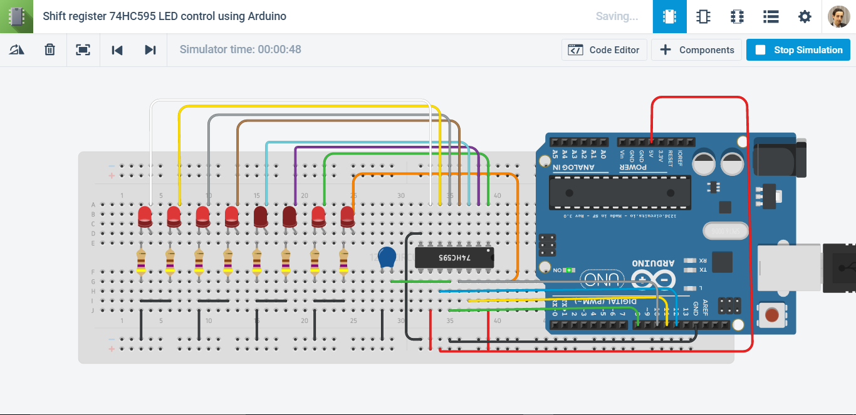856x415 pixels.
Task: Redo the last undone action
Action: 150,49
